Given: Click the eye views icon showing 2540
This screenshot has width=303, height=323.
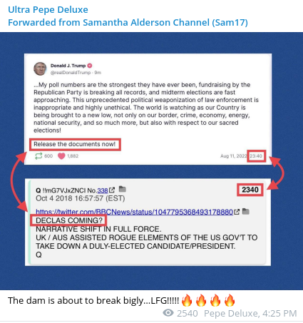Looking at the screenshot, I should (168, 313).
